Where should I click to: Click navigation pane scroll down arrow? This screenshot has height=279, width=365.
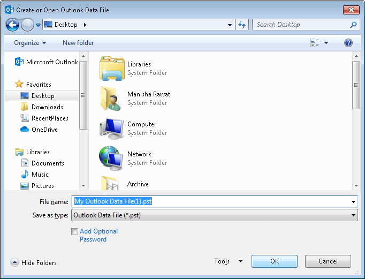[x=83, y=186]
